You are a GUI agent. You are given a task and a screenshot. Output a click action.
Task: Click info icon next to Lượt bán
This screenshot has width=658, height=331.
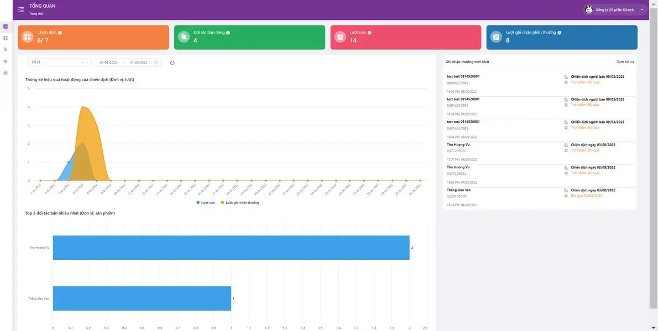click(369, 33)
